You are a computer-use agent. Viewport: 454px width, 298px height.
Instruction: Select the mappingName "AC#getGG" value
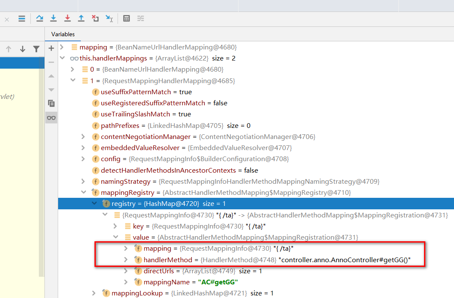(x=218, y=282)
